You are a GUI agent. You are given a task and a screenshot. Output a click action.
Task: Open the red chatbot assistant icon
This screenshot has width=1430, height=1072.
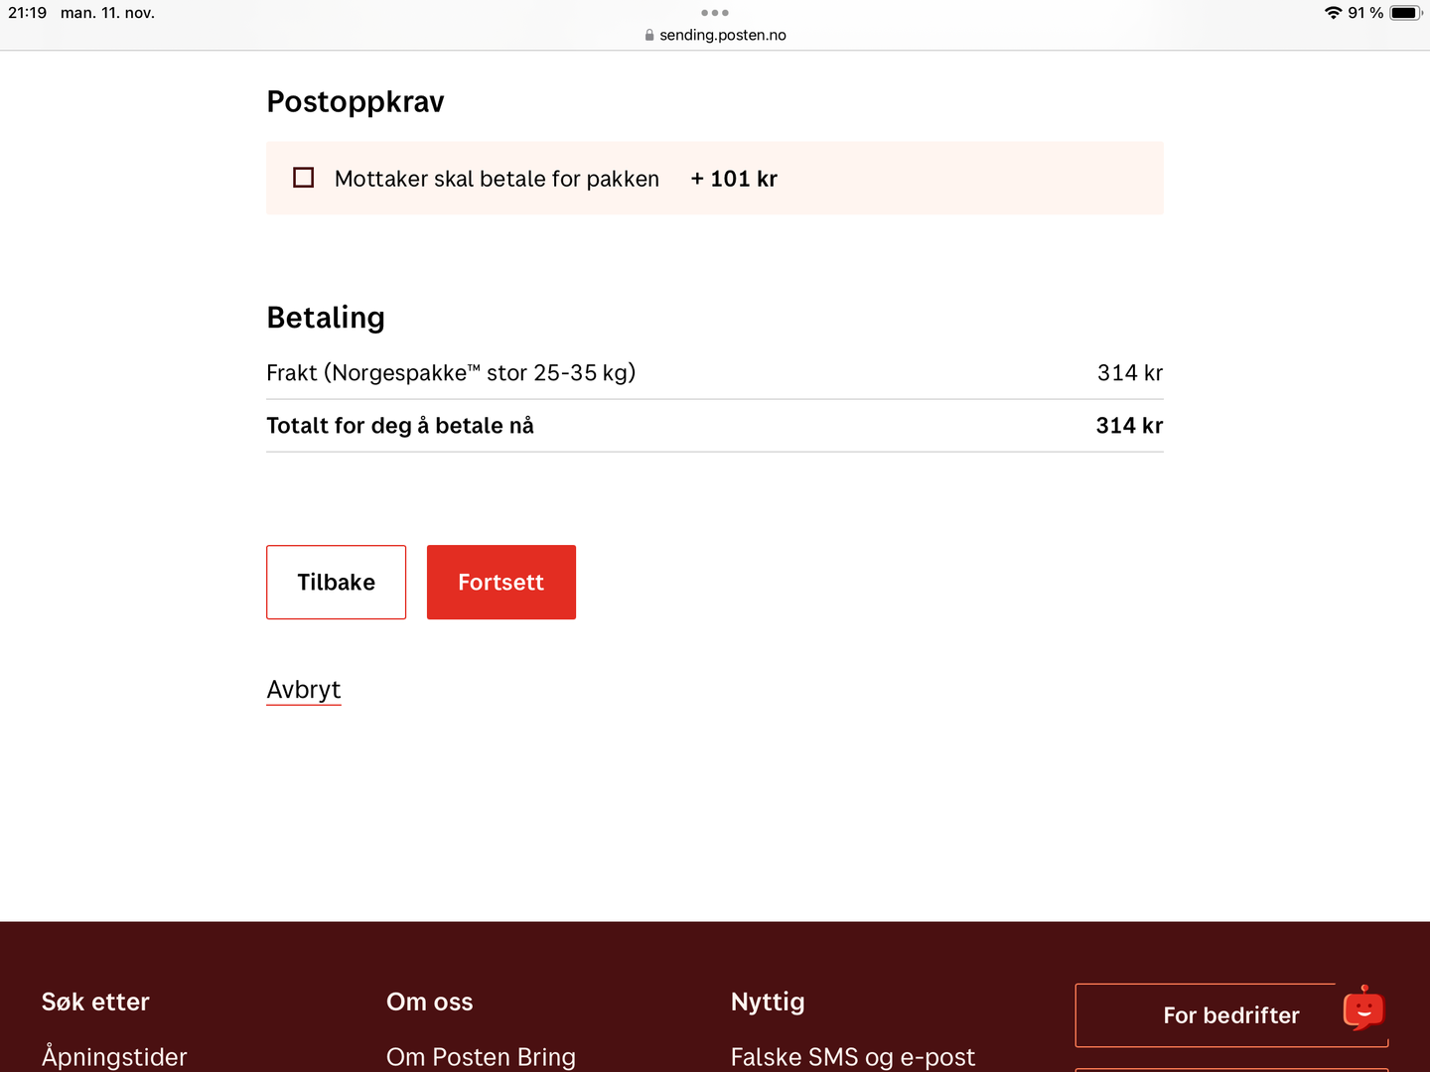point(1363,1008)
